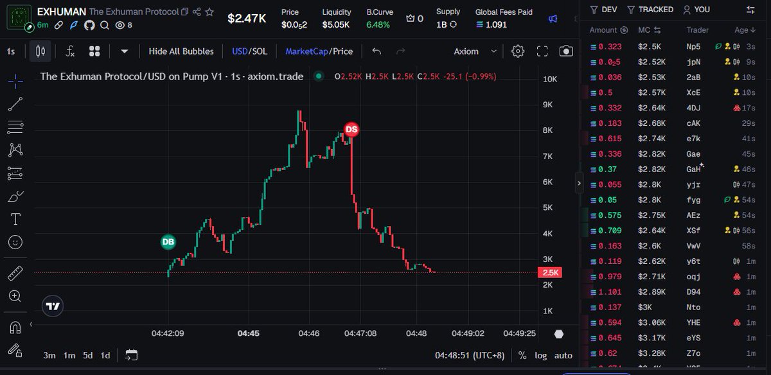This screenshot has width=771, height=375.
Task: Open the chain link icon under EXHUMAN
Action: click(x=58, y=25)
